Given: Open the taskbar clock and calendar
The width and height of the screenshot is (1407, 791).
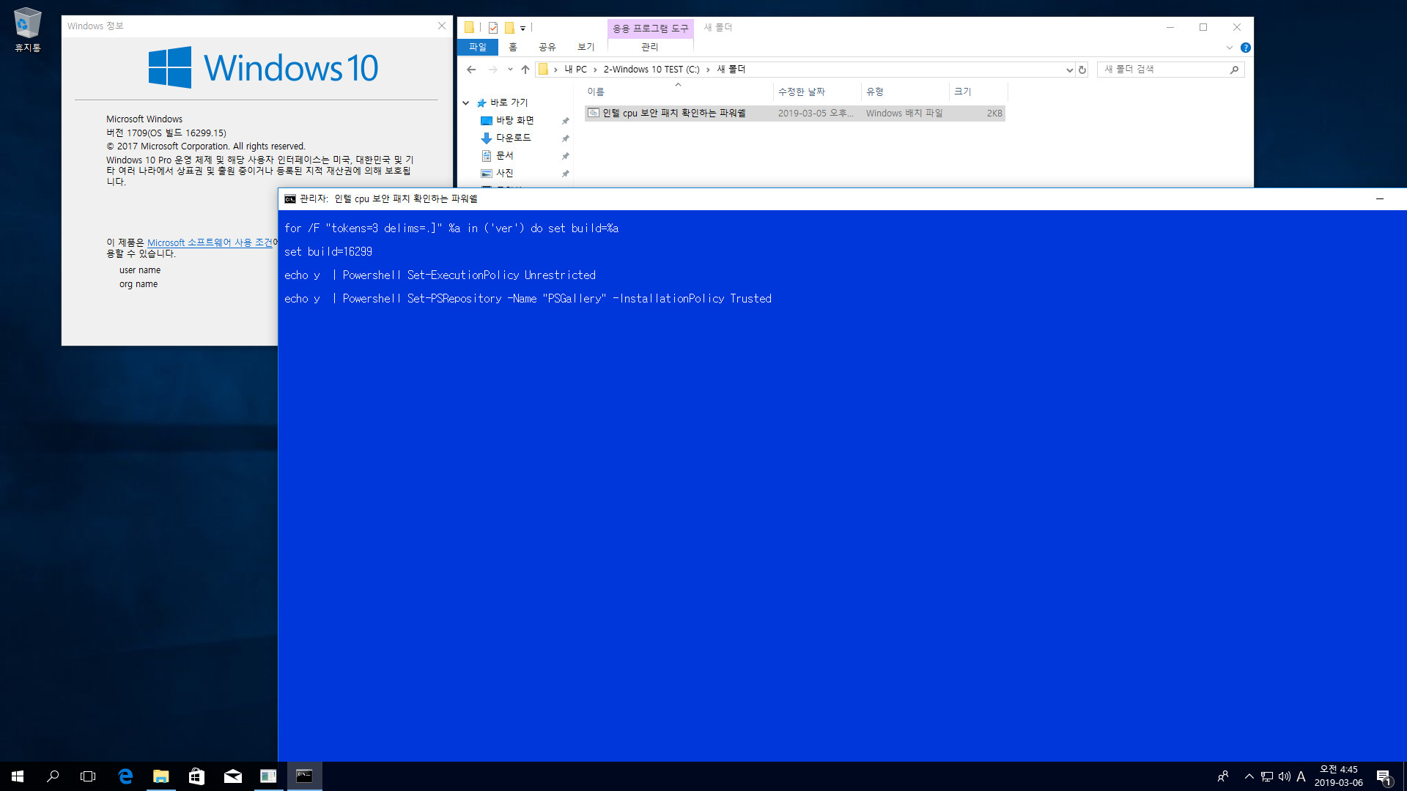Looking at the screenshot, I should tap(1338, 776).
